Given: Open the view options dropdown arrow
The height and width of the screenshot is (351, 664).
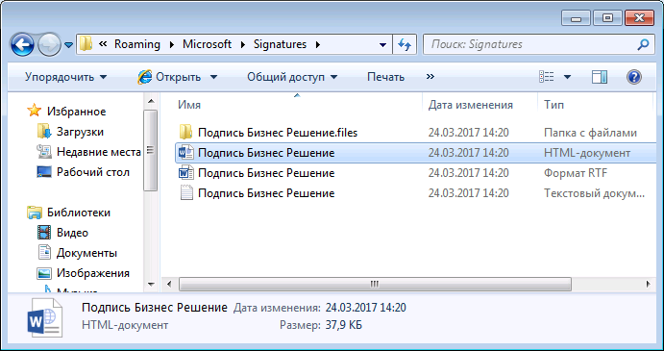Looking at the screenshot, I should [567, 77].
